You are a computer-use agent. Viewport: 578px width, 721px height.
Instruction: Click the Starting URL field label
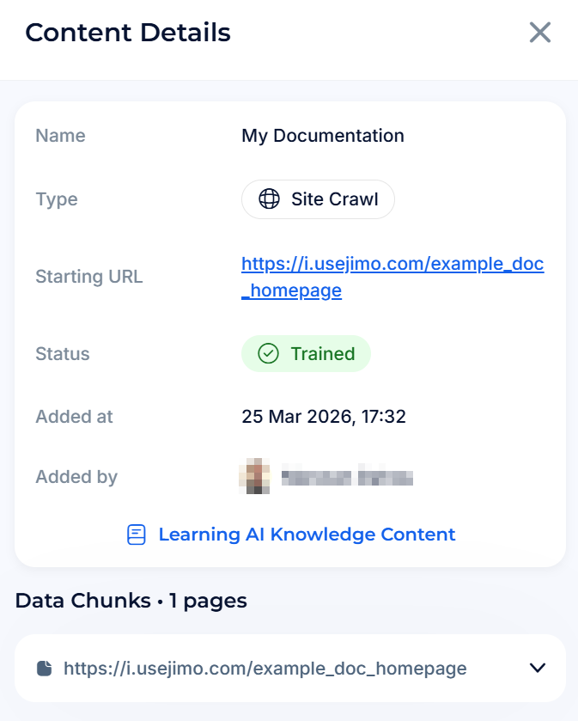click(88, 277)
